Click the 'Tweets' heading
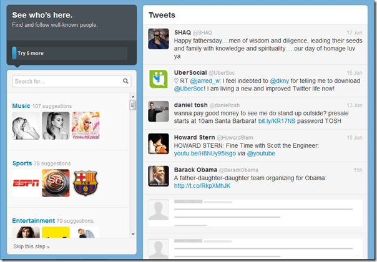This screenshot has height=262, width=377. tap(162, 15)
